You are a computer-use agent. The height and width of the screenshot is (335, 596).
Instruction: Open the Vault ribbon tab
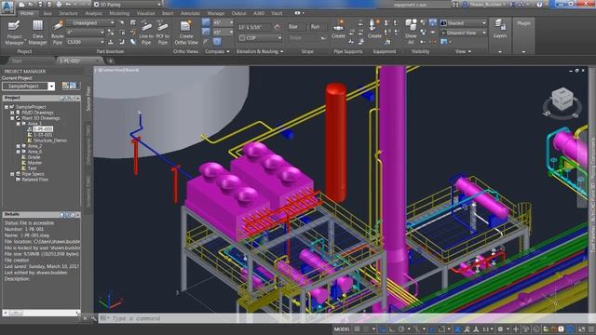[x=277, y=13]
